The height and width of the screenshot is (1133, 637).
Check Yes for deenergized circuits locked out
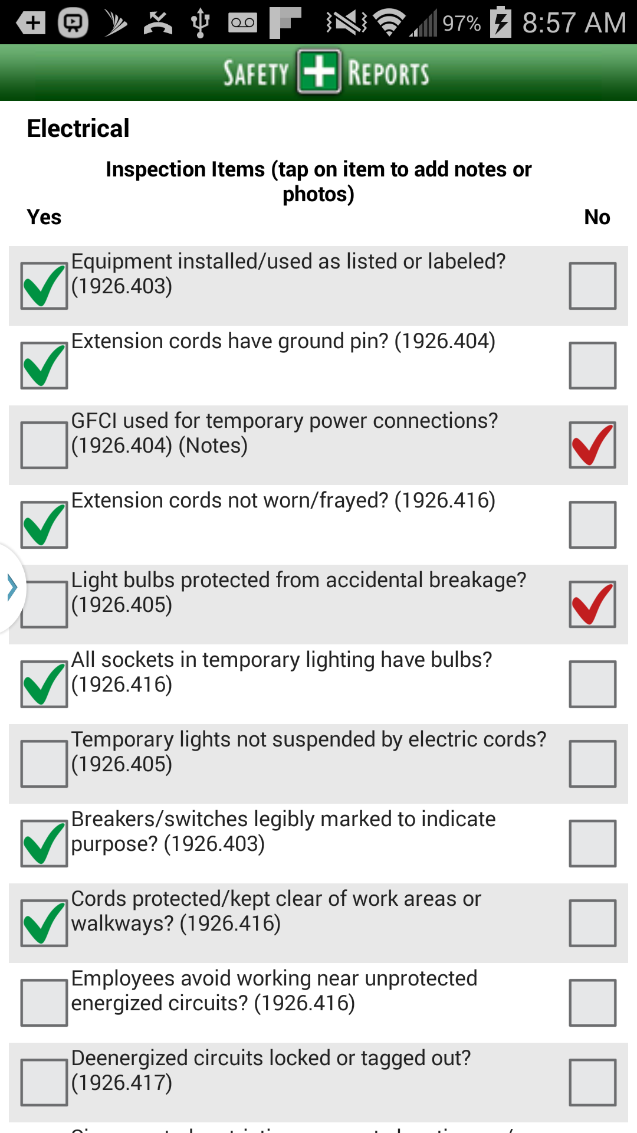44,1080
